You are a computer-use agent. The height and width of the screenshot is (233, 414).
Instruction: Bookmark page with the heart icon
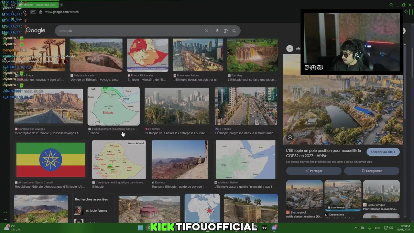pyautogui.click(x=406, y=12)
